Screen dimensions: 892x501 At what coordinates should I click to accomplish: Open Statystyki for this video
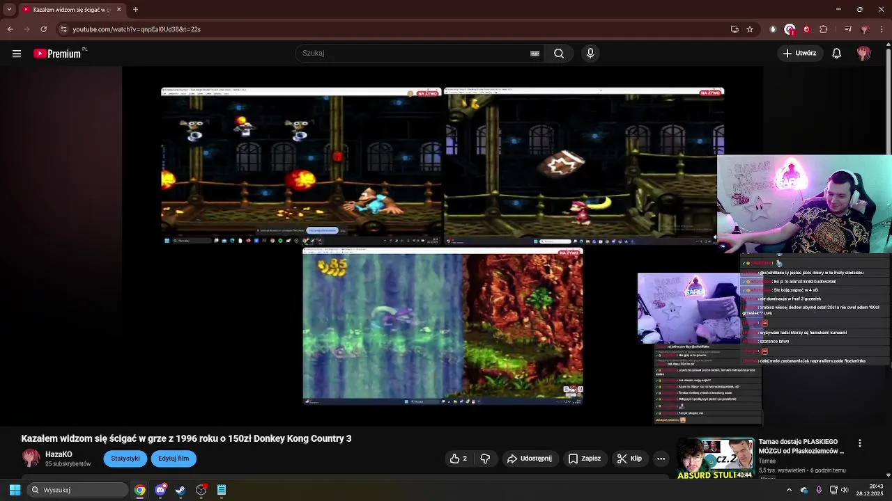click(x=125, y=459)
